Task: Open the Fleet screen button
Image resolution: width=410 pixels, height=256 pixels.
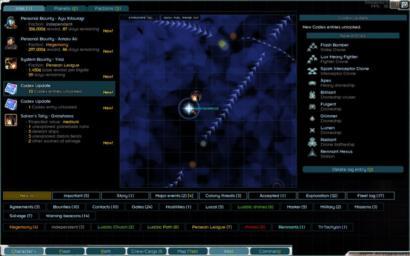Action: [x=64, y=251]
